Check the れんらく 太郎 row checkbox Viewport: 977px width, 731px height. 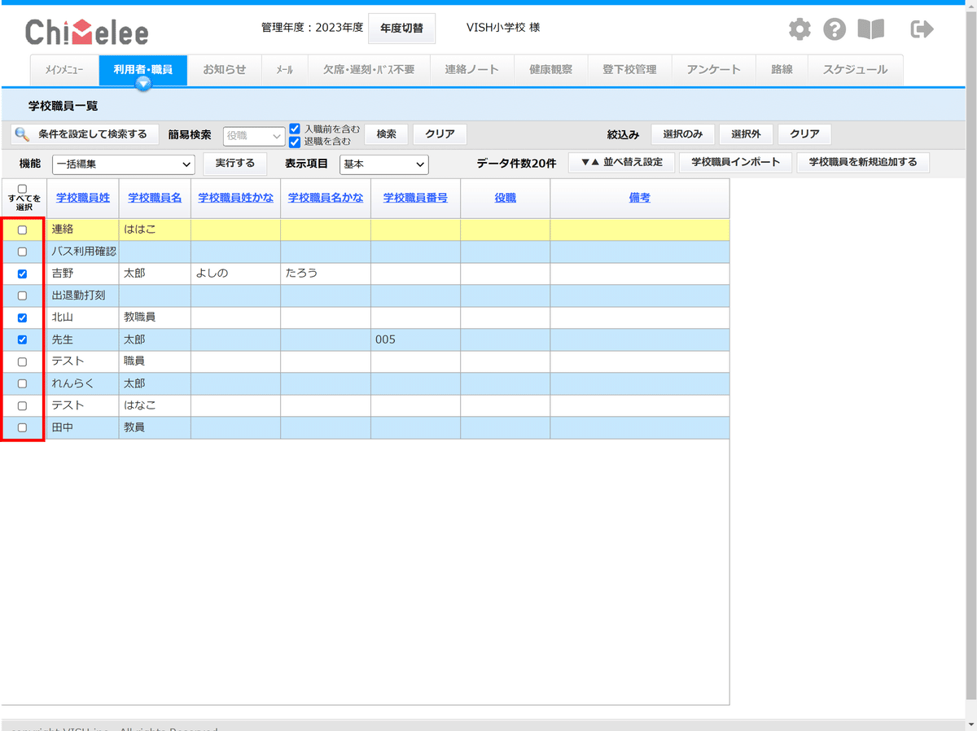(x=22, y=384)
